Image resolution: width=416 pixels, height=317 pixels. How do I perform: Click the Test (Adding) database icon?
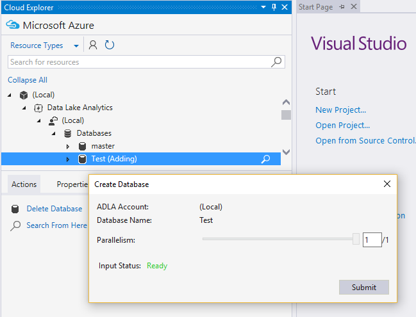click(x=82, y=159)
